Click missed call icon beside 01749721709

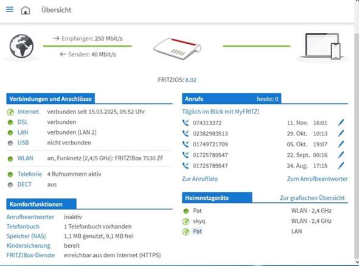[x=186, y=144]
